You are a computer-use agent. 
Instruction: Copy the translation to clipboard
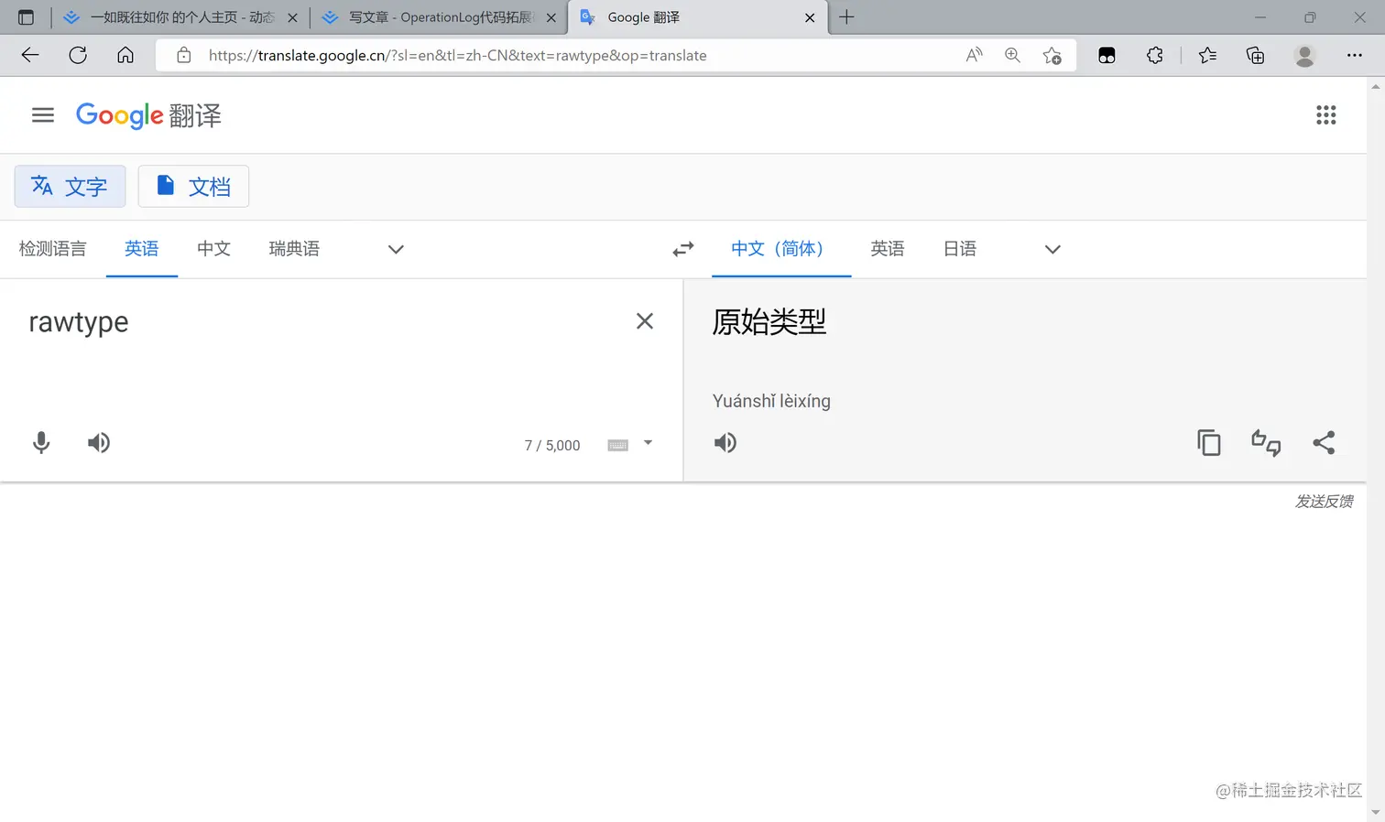point(1209,443)
